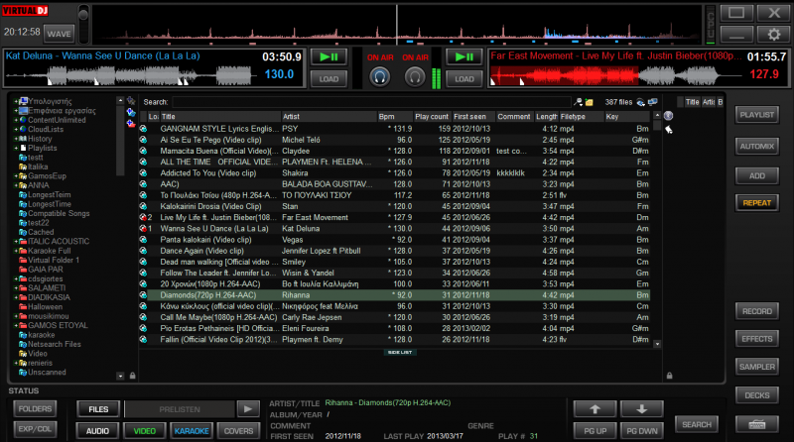Viewport: 794px width, 442px height.
Task: Sort the file list by Bpm column
Action: tap(394, 116)
